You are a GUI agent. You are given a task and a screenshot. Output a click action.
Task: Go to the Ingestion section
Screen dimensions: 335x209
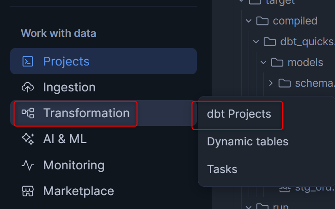pyautogui.click(x=69, y=87)
